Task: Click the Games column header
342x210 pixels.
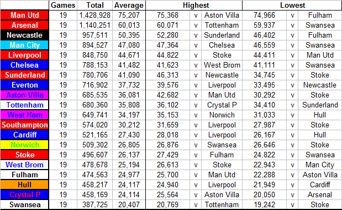Action: (63, 5)
